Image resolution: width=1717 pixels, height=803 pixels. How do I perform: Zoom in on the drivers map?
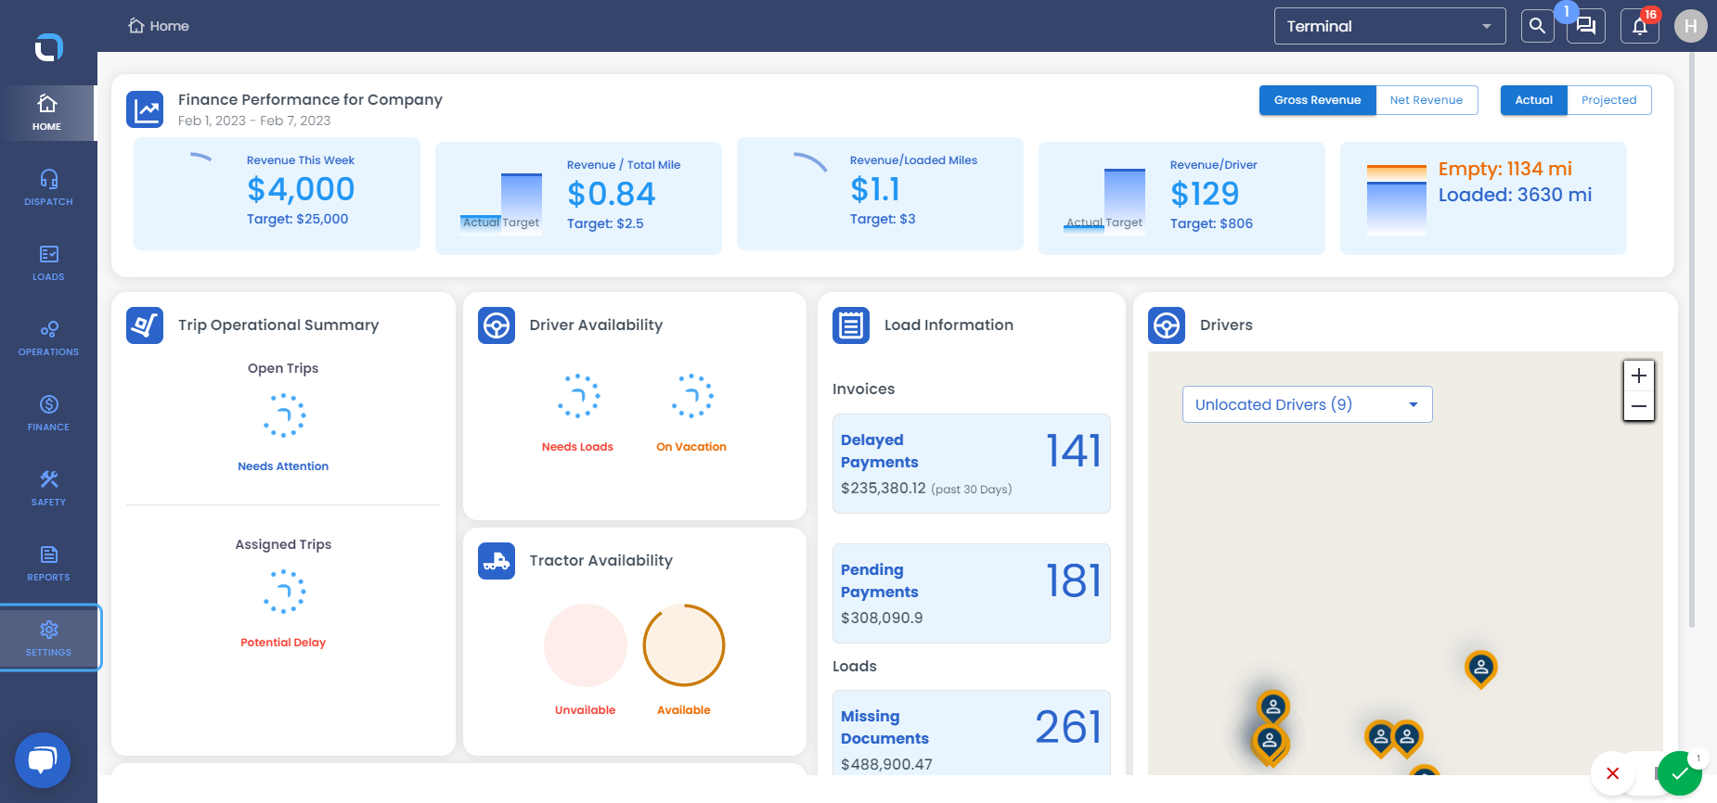click(x=1639, y=376)
